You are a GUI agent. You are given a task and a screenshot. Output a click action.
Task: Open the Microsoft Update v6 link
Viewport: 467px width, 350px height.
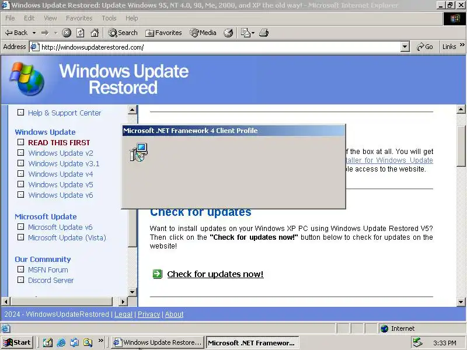click(60, 227)
